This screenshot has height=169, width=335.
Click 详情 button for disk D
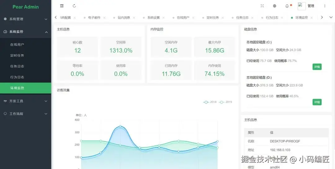coord(317,102)
